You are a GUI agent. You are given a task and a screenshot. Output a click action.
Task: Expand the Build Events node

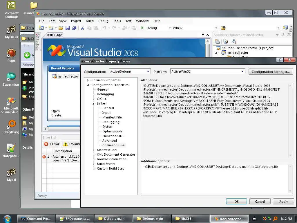93,164
